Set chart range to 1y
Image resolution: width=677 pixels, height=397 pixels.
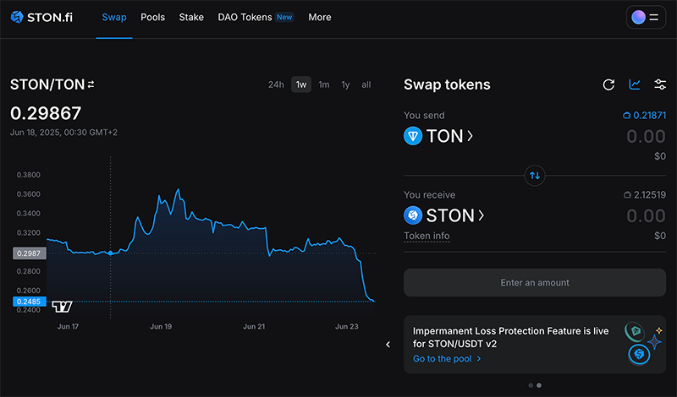point(345,84)
